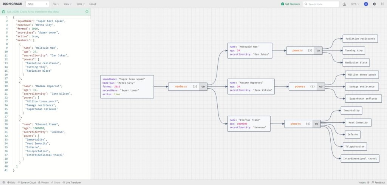Click Save to Cloud

click(x=27, y=182)
